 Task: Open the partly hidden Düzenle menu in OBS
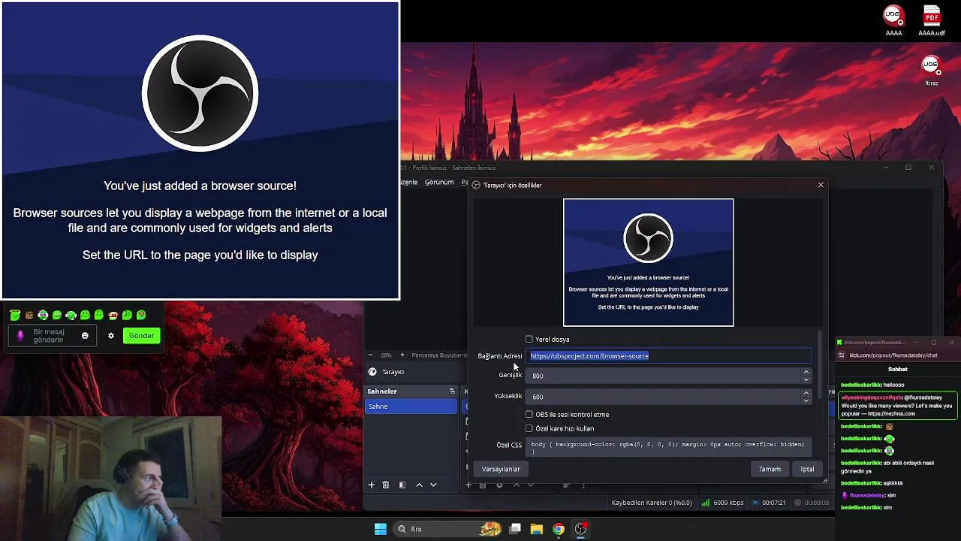pos(409,182)
